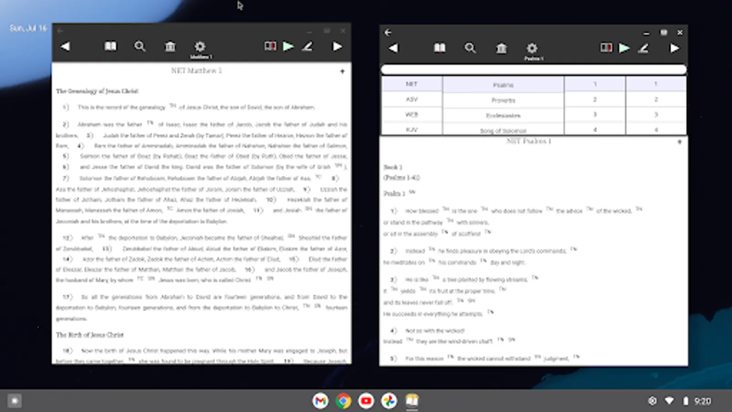Open the book icon in Matthew window

[110, 46]
